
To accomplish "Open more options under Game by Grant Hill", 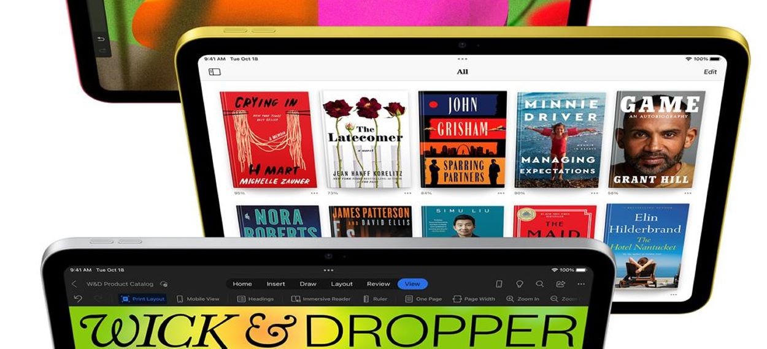I will (x=687, y=193).
